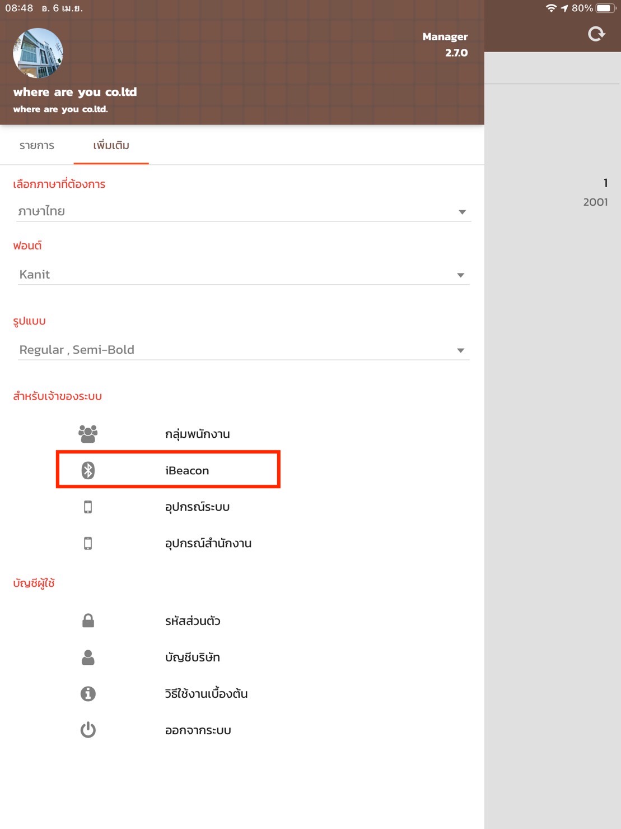Viewport: 621px width, 829px height.
Task: Click the employee group people icon
Action: tap(88, 434)
